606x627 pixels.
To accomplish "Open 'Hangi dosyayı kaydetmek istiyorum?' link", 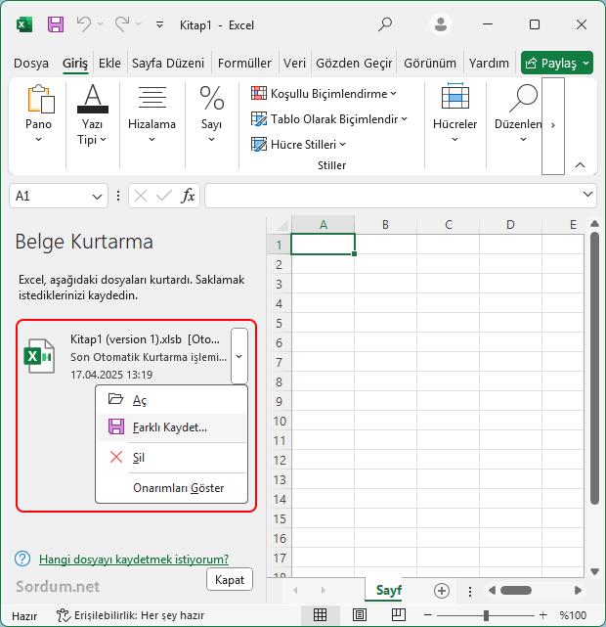I will (134, 559).
